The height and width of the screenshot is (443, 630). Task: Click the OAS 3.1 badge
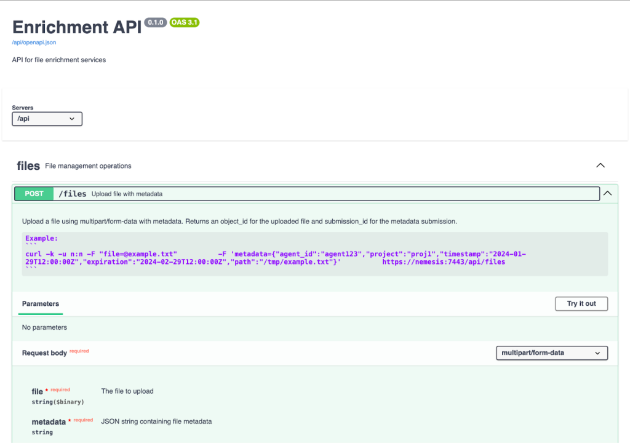185,23
